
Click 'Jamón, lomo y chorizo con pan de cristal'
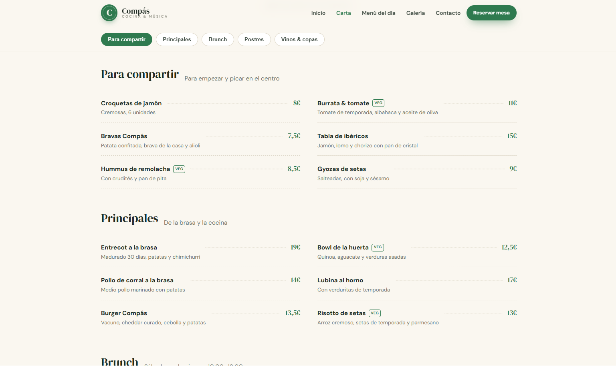pyautogui.click(x=368, y=146)
